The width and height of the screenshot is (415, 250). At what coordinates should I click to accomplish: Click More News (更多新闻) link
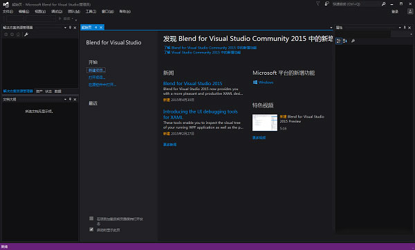170,145
